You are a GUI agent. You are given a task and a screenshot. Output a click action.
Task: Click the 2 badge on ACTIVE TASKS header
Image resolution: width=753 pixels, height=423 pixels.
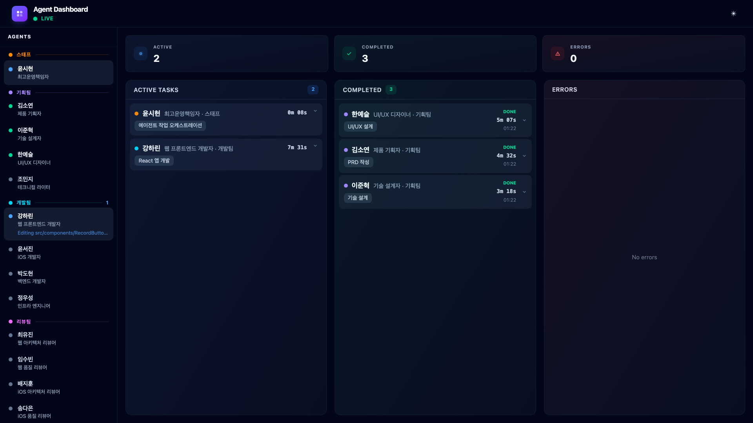point(313,89)
